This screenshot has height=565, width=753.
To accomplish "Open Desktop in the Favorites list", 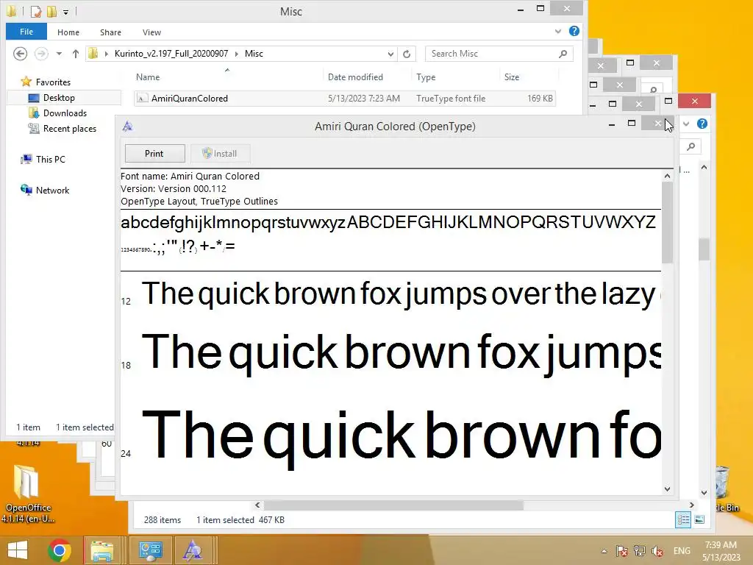I will point(59,98).
